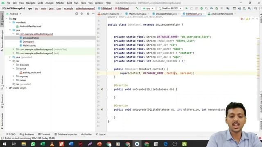Select AndroidManifest.xml in project tree
This screenshot has width=262, height=147.
pyautogui.click(x=30, y=26)
